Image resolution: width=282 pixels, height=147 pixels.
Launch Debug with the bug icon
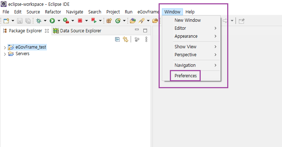(x=38, y=21)
